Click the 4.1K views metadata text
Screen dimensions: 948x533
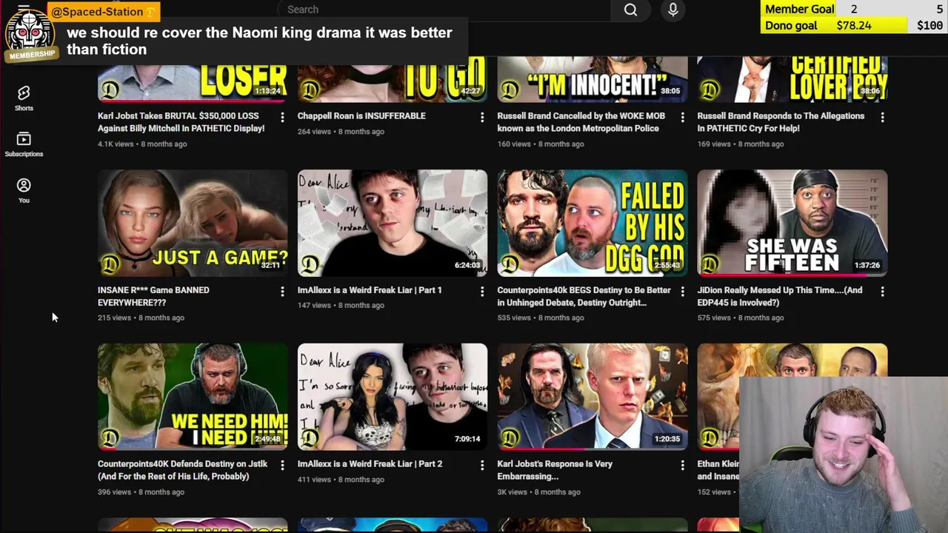116,144
